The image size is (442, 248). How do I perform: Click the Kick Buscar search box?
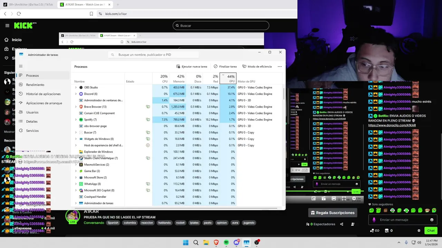pyautogui.click(x=221, y=25)
